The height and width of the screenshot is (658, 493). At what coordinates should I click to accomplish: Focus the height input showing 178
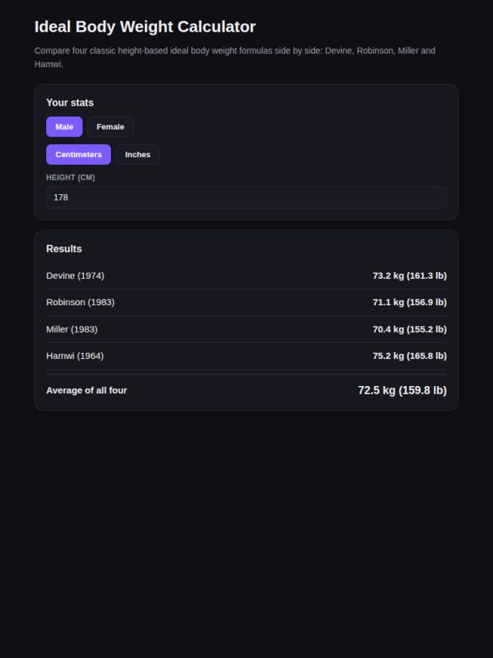(x=246, y=197)
